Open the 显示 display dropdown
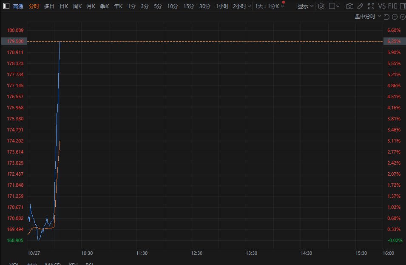Viewport: 406px width, 265px height. click(306, 6)
